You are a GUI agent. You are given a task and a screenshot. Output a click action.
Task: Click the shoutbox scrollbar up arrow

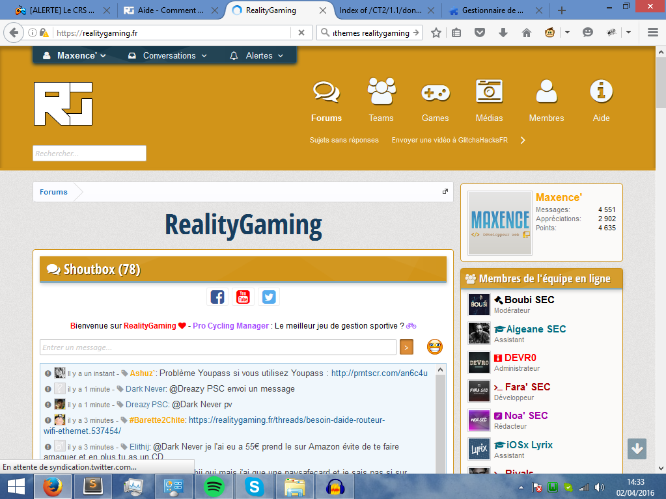pos(441,370)
